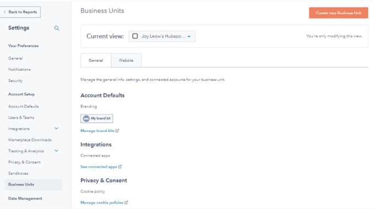The height and width of the screenshot is (209, 374).
Task: Open the external link icon beside See connected apps
Action: pos(120,167)
